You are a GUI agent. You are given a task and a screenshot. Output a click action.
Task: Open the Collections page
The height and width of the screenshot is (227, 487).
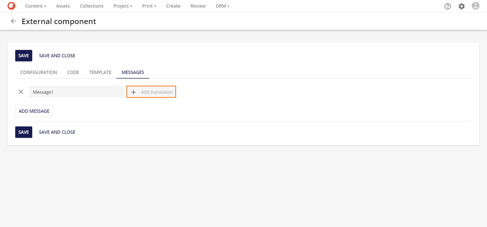[x=92, y=6]
